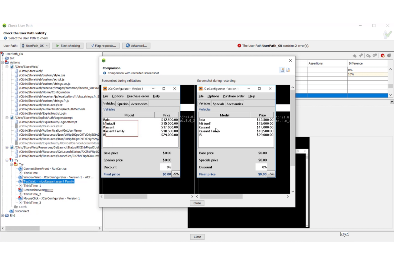
Task: Click the thumbs-up validation icon above Assertions
Action: click(361, 55)
